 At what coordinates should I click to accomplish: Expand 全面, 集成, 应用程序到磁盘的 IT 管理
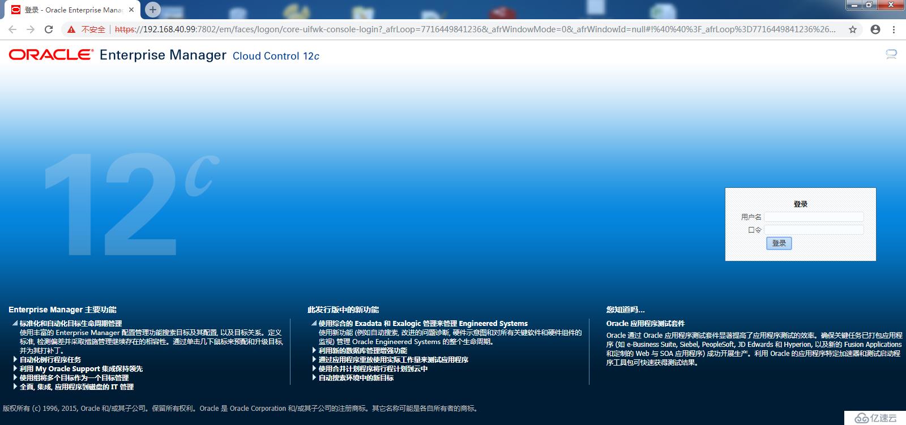pyautogui.click(x=15, y=387)
